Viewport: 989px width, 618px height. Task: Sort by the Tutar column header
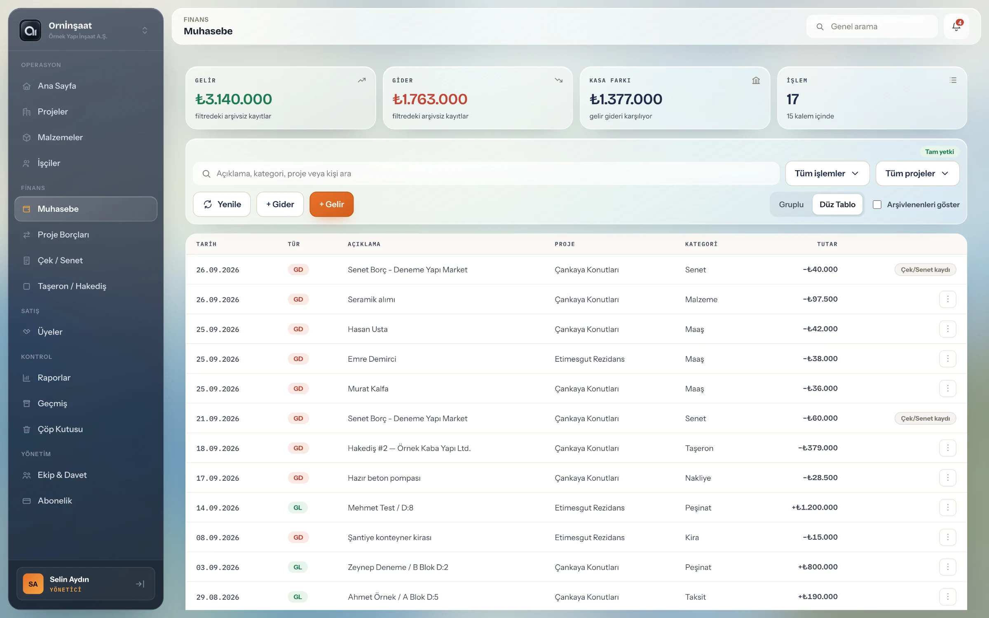tap(827, 244)
